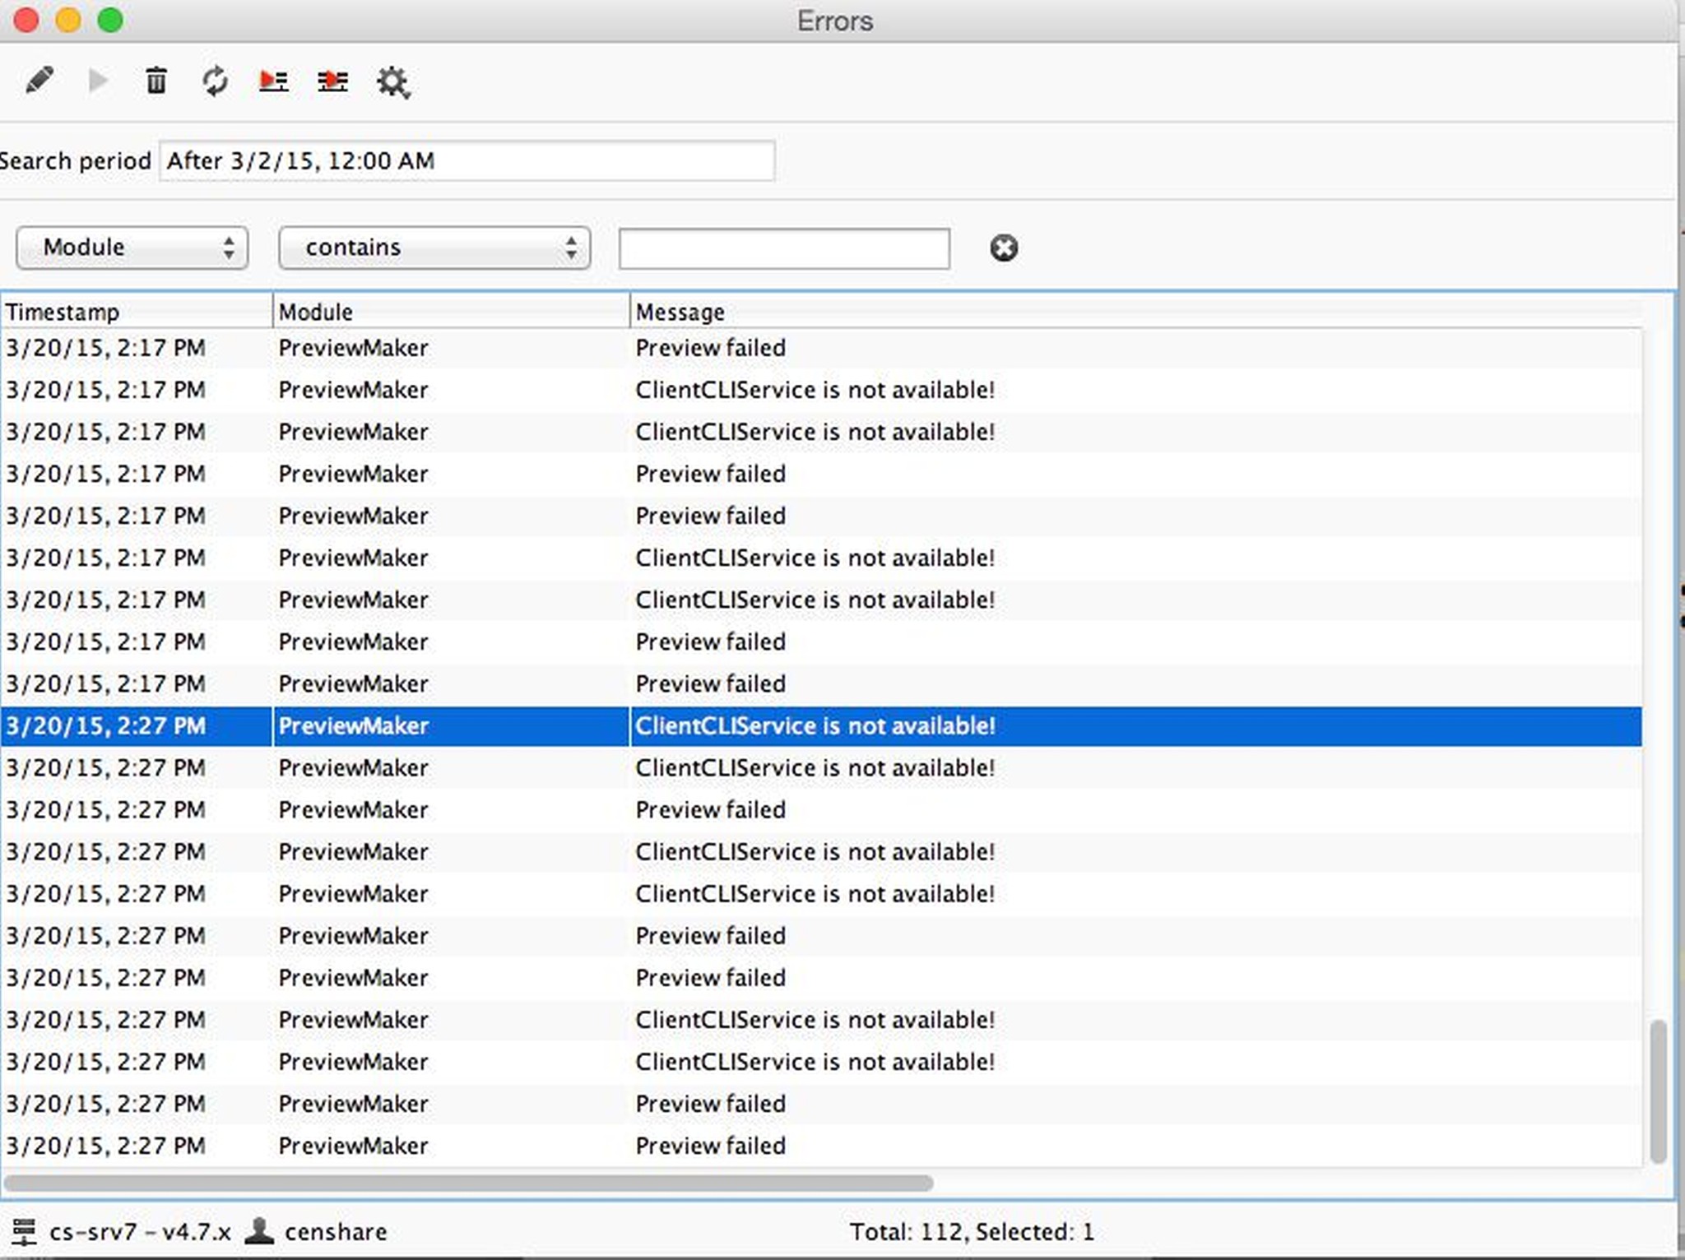The height and width of the screenshot is (1260, 1685).
Task: Click the server icon in status bar
Action: point(24,1231)
